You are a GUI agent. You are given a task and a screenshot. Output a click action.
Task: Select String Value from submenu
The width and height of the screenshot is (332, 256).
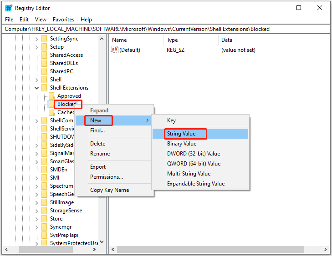pos(200,134)
